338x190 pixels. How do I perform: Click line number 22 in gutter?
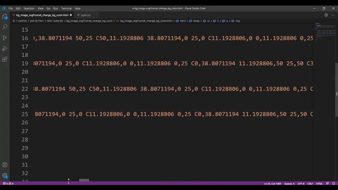point(25,89)
